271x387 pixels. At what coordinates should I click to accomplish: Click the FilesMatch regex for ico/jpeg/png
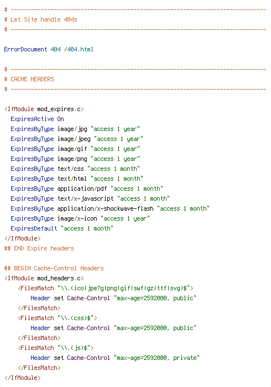(124, 288)
